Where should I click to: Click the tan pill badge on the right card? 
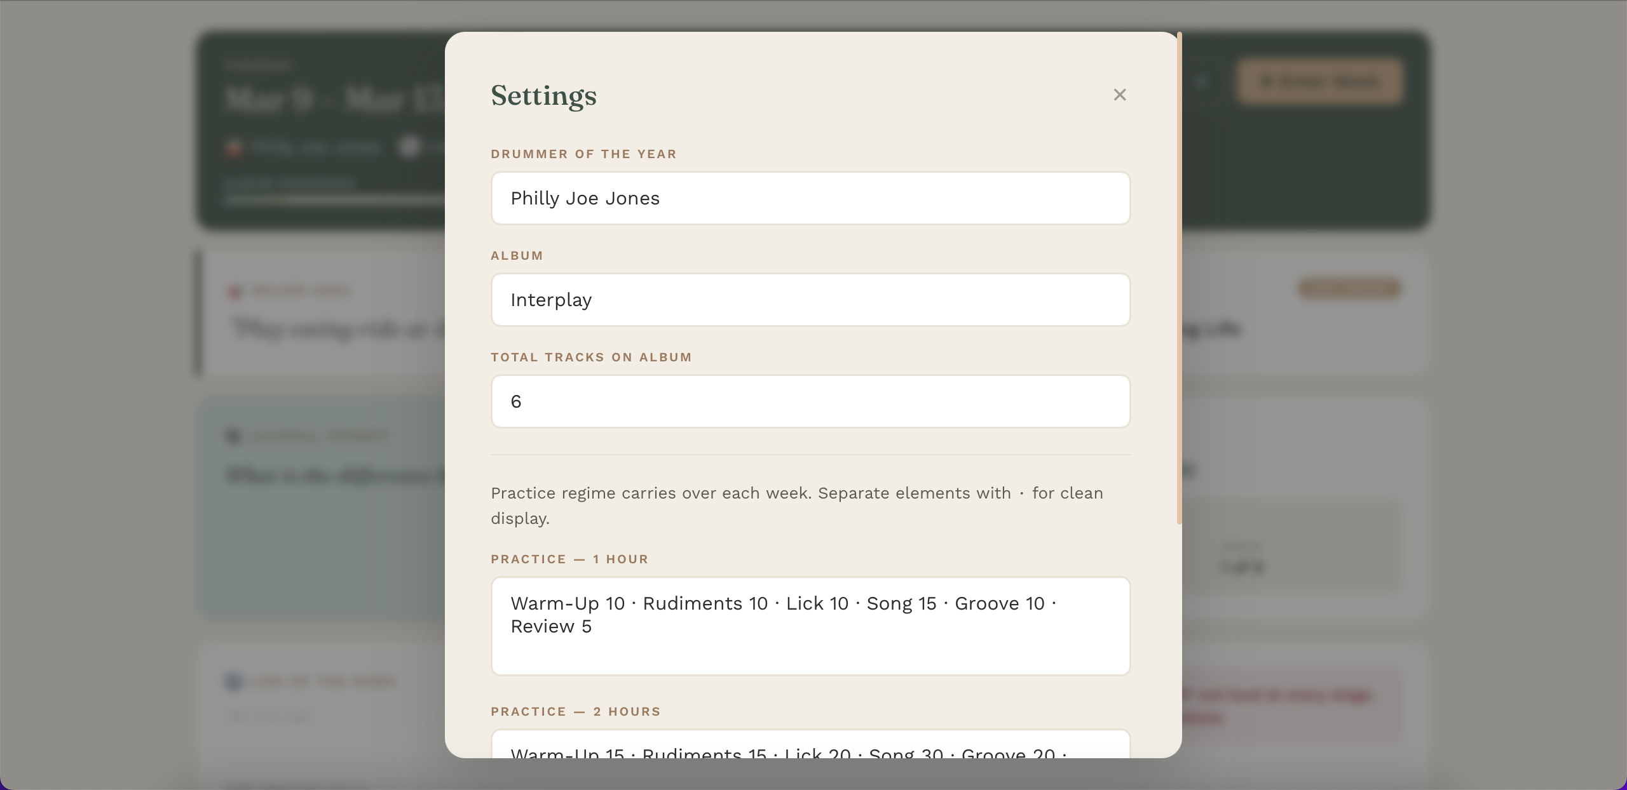point(1349,288)
